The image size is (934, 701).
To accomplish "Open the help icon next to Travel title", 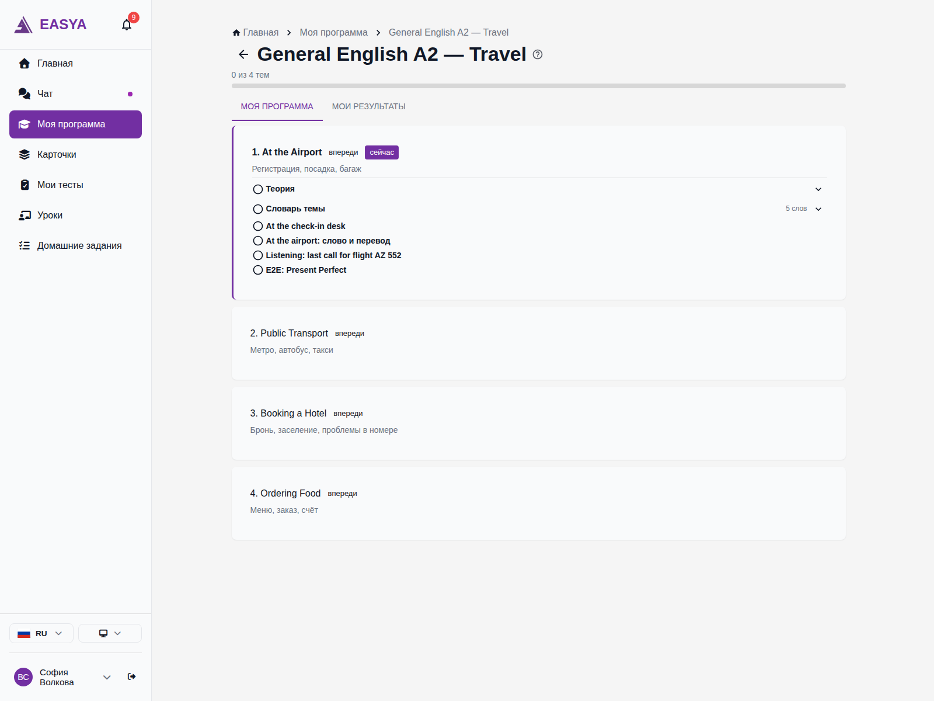I will 538,54.
